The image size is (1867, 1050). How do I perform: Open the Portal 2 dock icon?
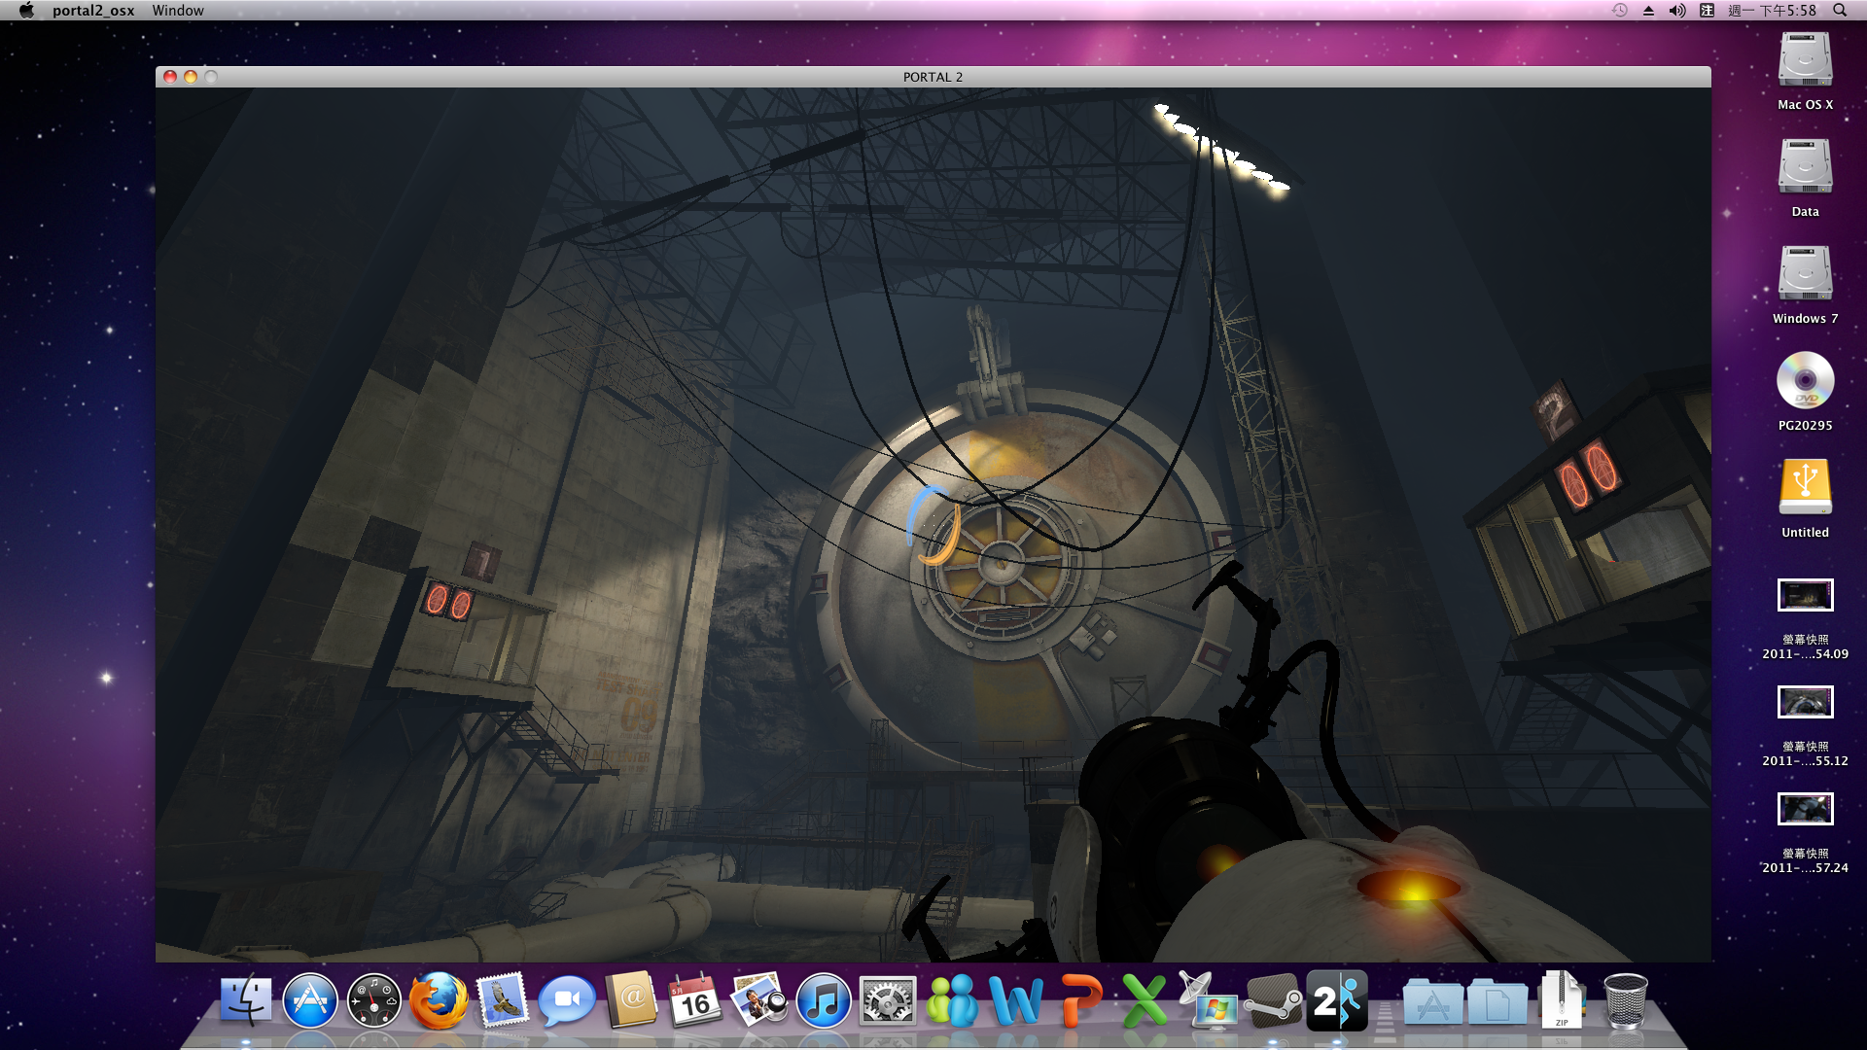[x=1337, y=1000]
